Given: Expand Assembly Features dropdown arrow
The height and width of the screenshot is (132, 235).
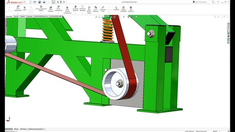Looking at the screenshot, I should tap(75, 13).
